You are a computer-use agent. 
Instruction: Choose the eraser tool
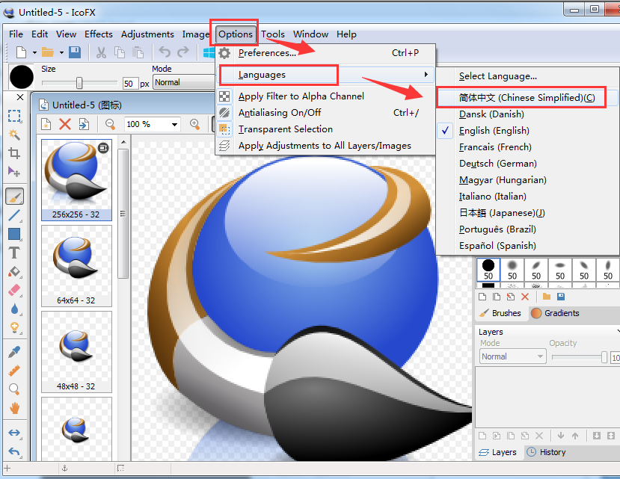(14, 291)
